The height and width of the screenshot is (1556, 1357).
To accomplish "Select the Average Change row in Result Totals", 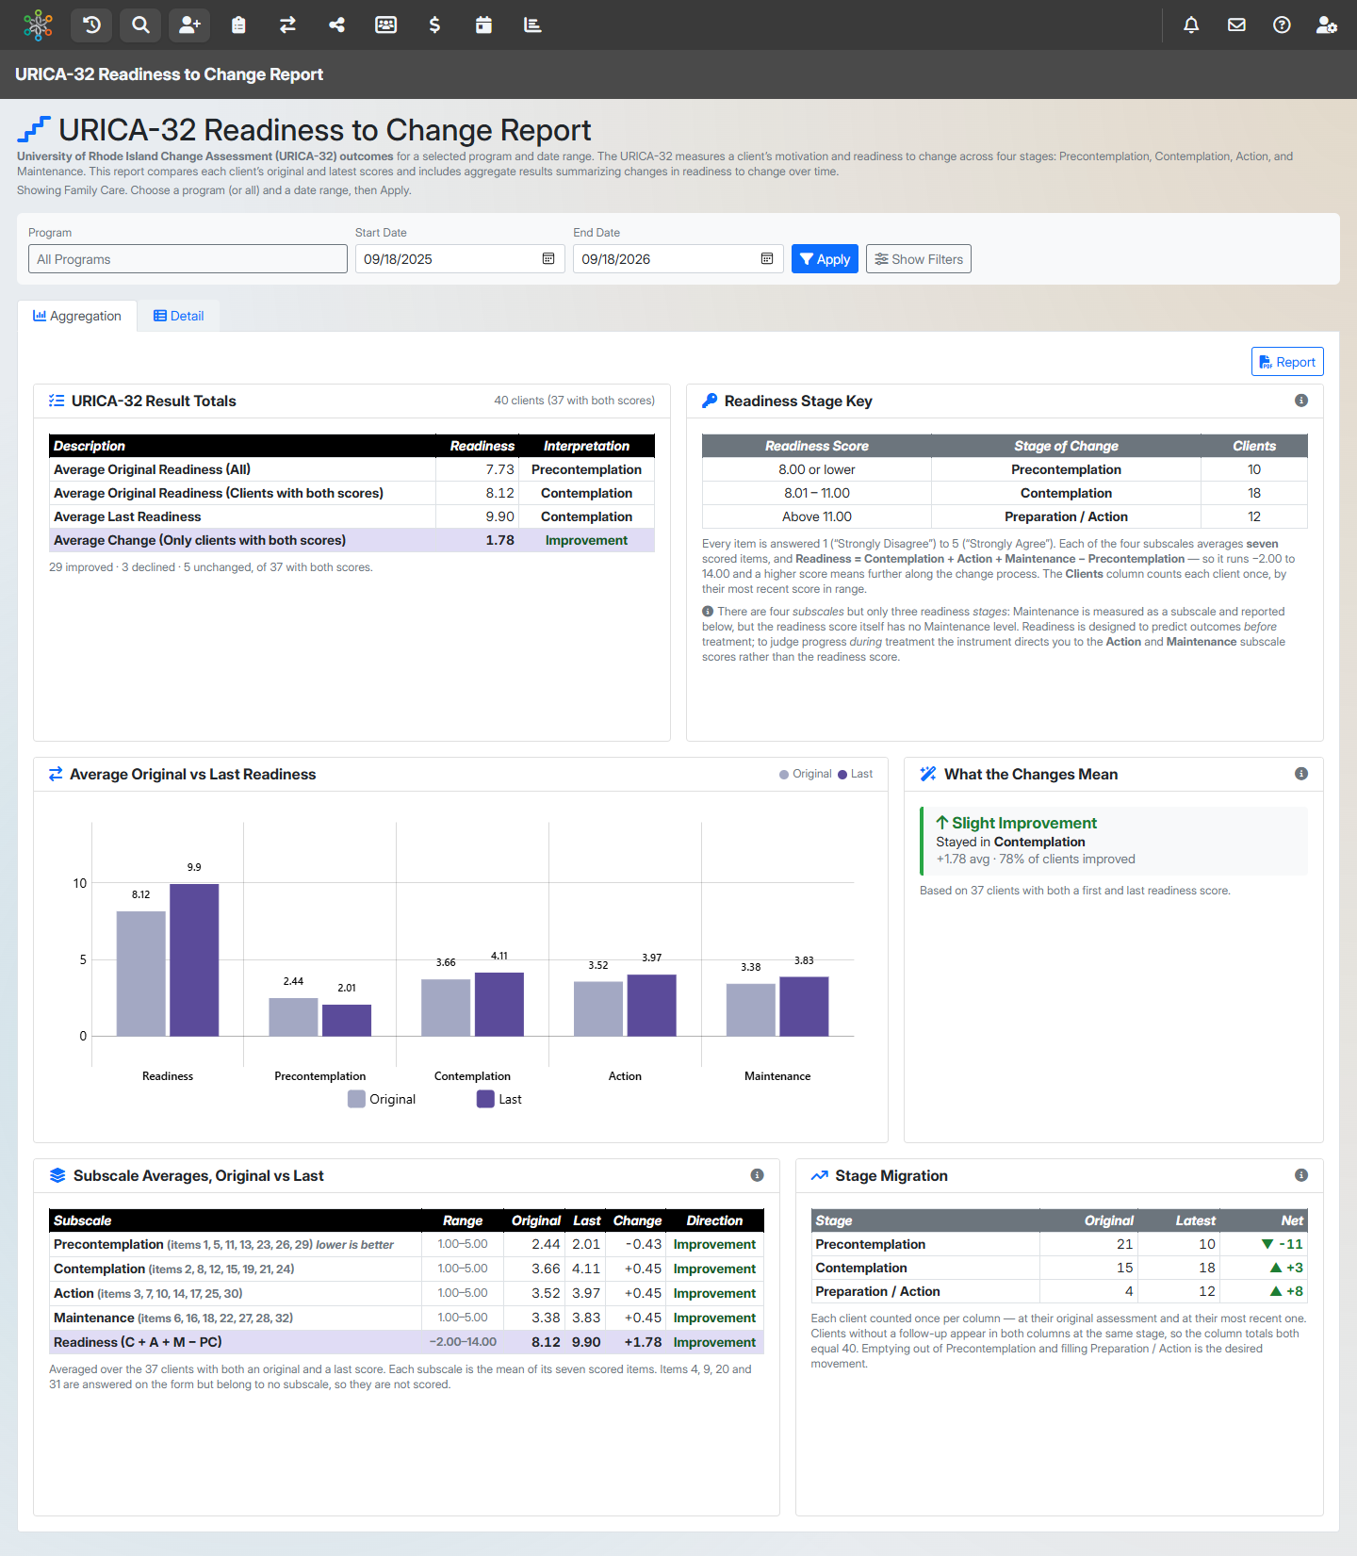I will tap(352, 540).
